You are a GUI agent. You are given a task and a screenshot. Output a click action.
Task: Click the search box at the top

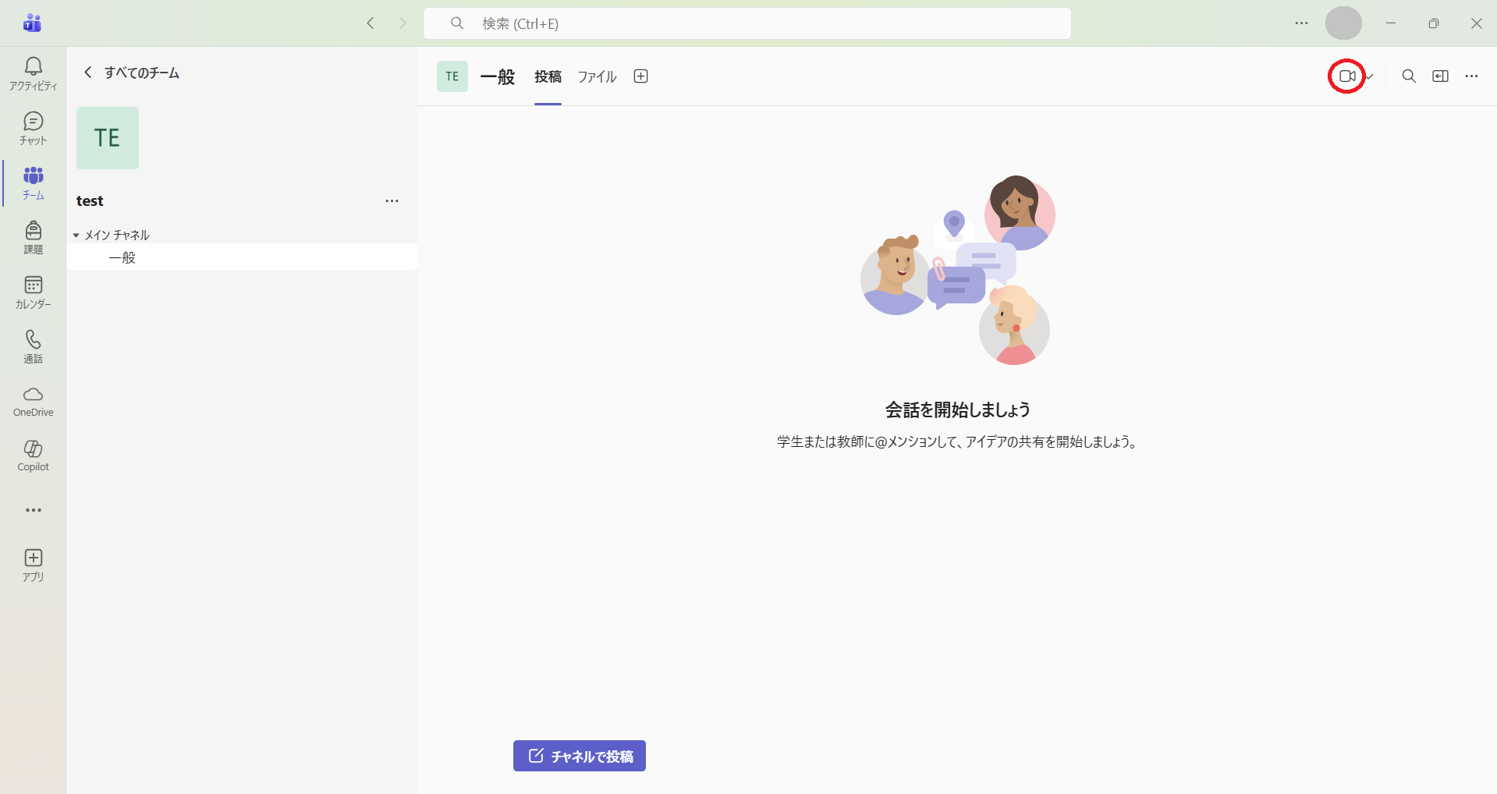tap(747, 23)
